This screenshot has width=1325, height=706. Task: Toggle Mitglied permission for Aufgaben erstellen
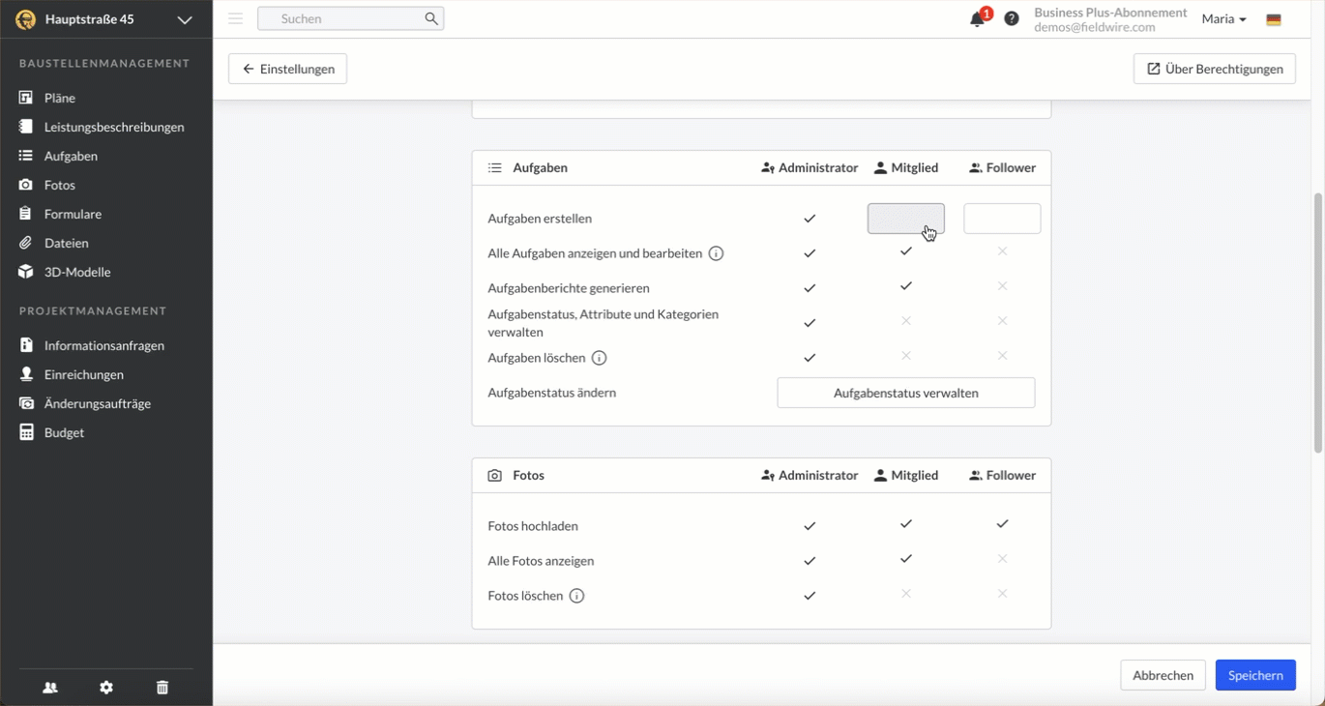pos(905,219)
